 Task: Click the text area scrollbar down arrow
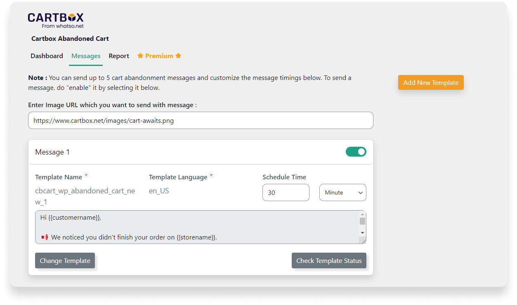pos(362,233)
